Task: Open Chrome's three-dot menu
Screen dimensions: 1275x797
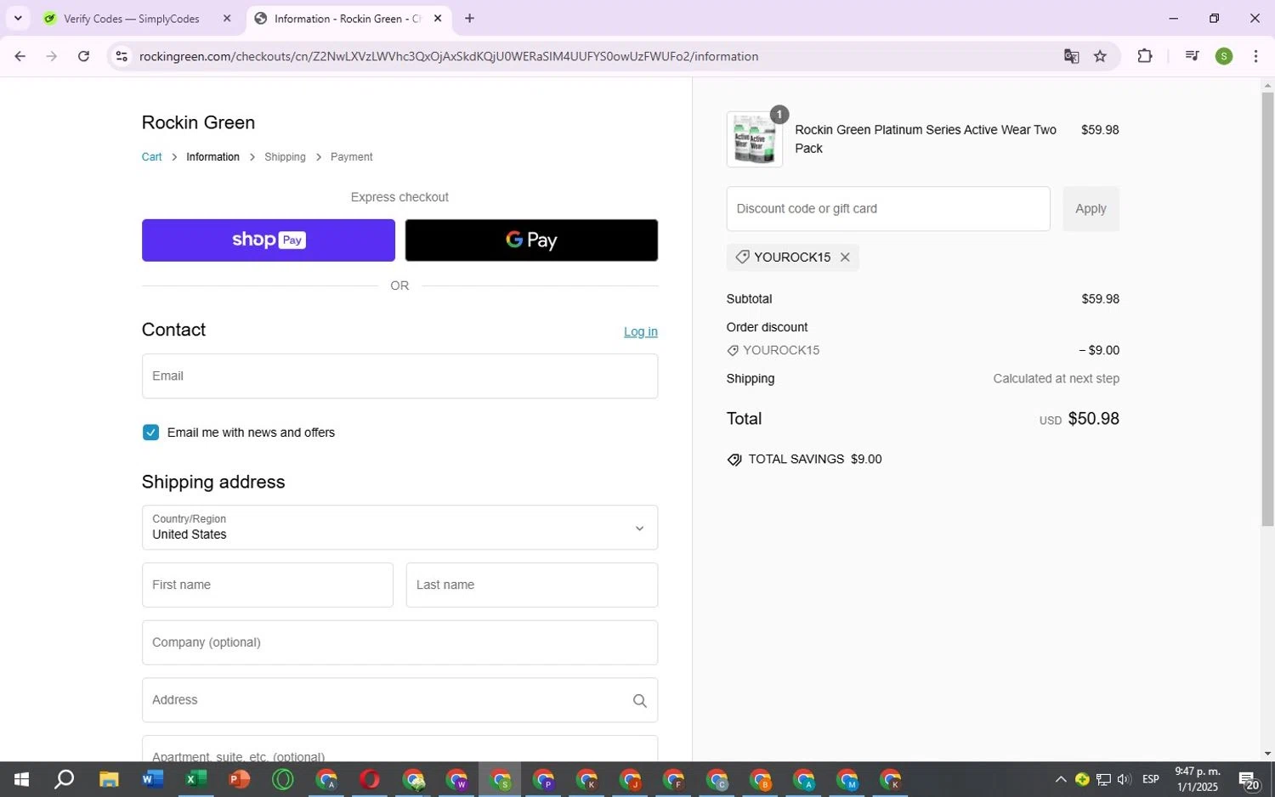Action: click(1255, 56)
